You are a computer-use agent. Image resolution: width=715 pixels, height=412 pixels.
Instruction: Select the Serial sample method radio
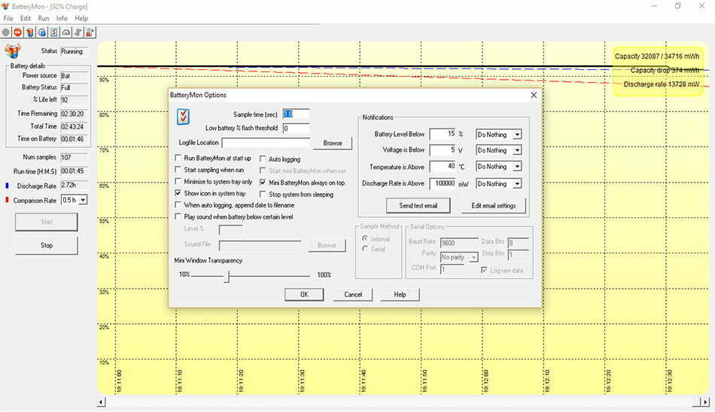pyautogui.click(x=365, y=249)
